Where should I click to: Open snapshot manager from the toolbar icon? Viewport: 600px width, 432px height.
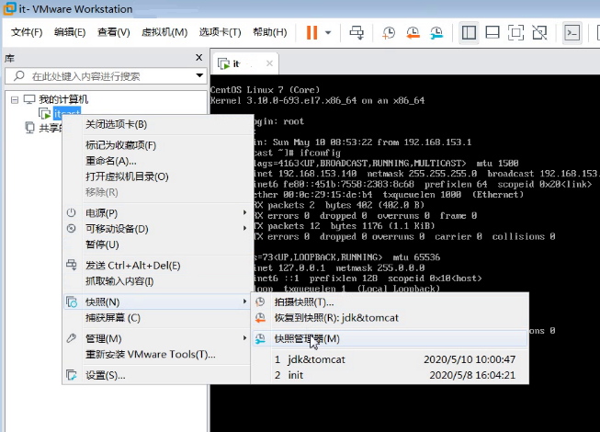[x=436, y=32]
